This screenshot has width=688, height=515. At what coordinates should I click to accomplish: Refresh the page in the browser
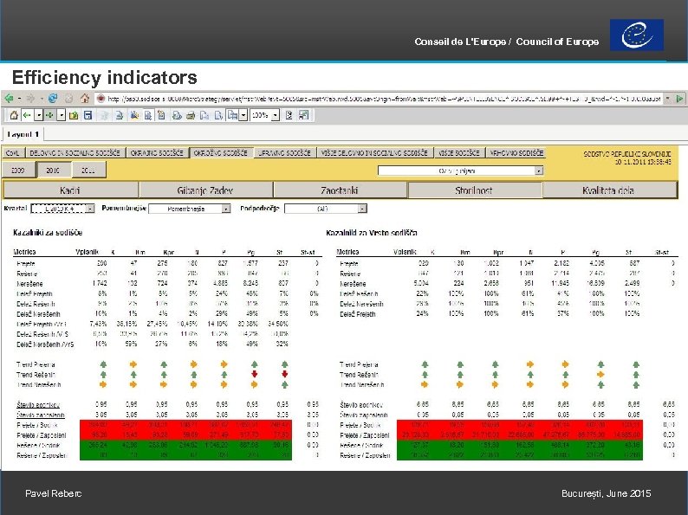coord(53,98)
